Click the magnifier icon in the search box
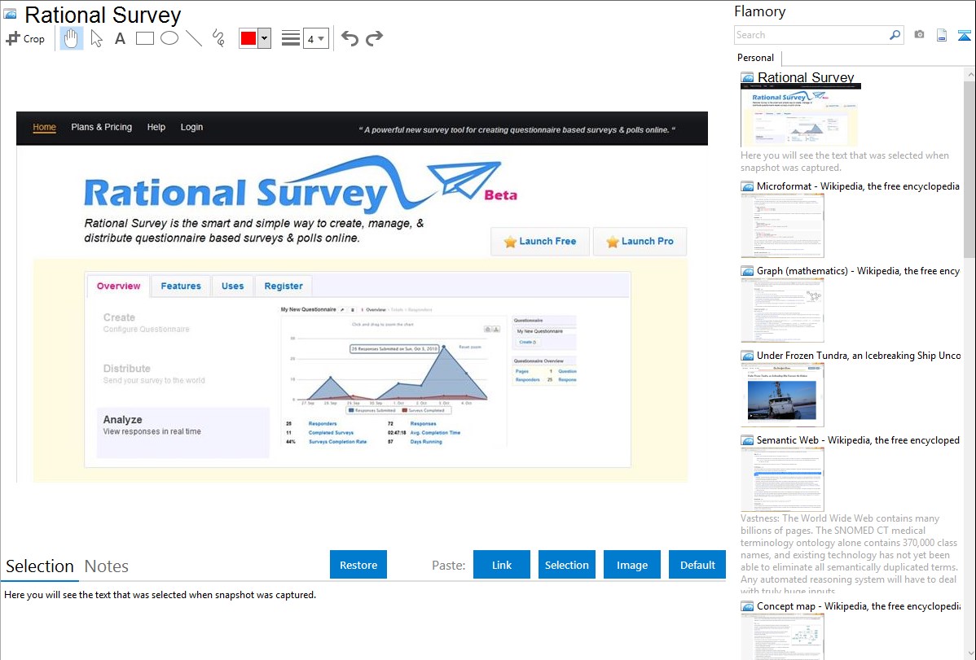This screenshot has width=976, height=660. point(895,35)
